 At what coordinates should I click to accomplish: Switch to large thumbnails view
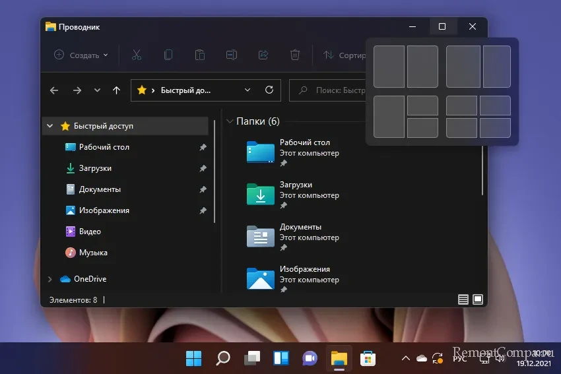click(478, 300)
